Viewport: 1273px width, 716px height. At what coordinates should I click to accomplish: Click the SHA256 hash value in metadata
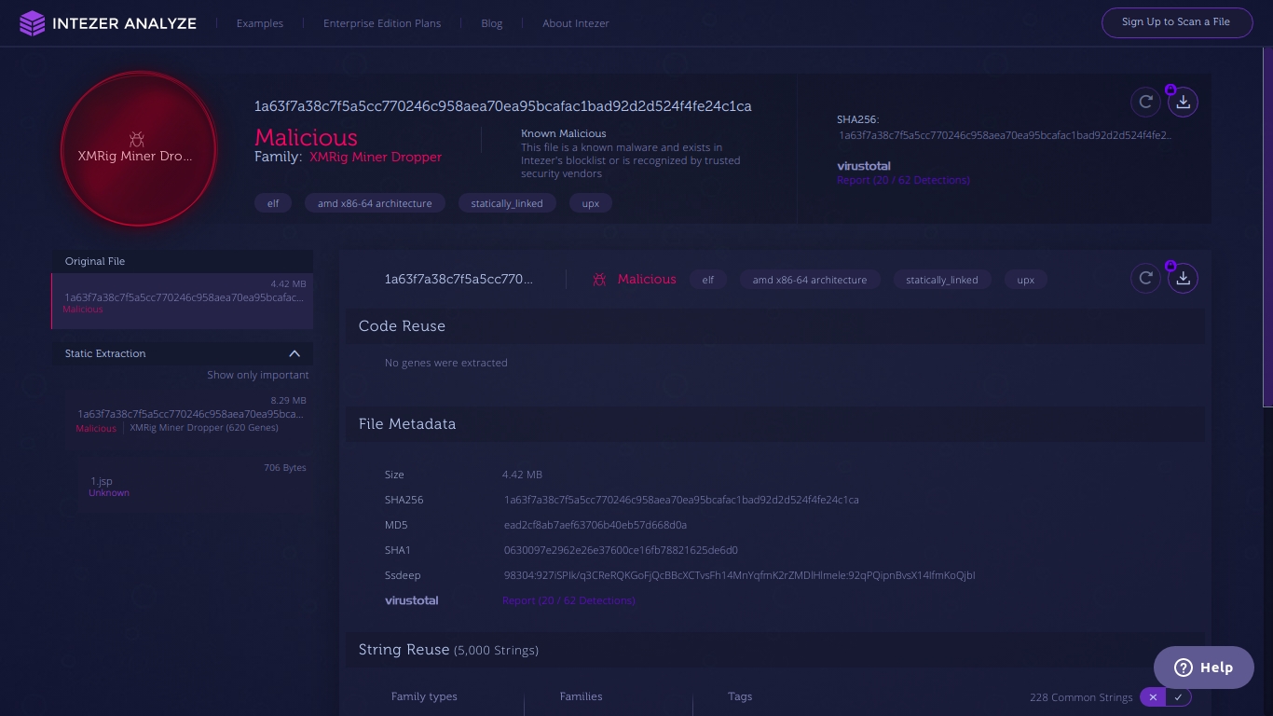681,500
